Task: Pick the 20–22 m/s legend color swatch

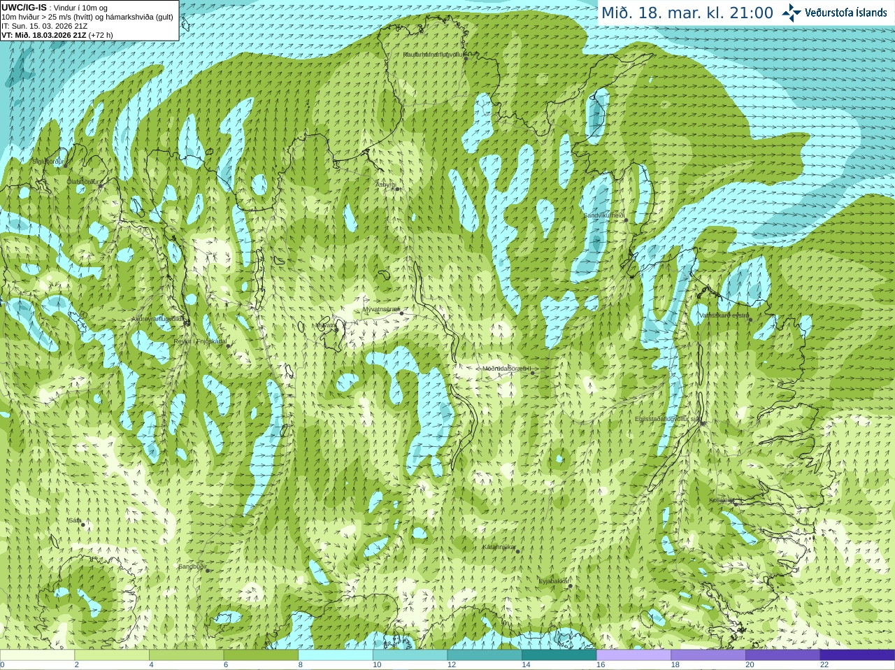Action: (783, 655)
